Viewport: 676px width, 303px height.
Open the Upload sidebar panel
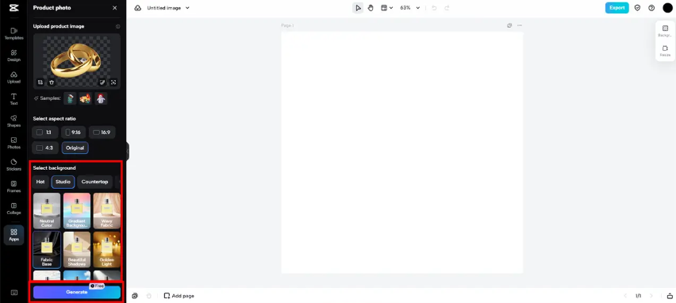(13, 78)
